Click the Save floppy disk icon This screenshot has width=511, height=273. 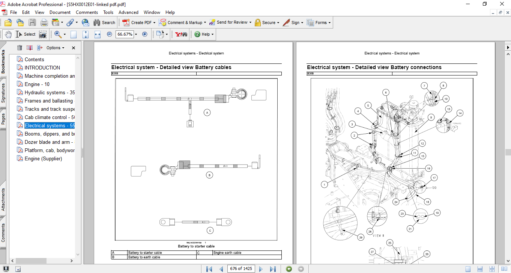click(x=32, y=23)
